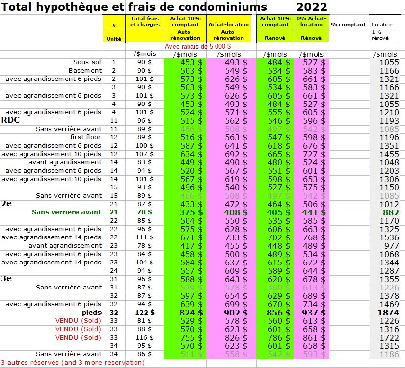Click the green 'Sans verrière avant' label
Image resolution: width=405 pixels, height=368 pixels.
pos(66,212)
